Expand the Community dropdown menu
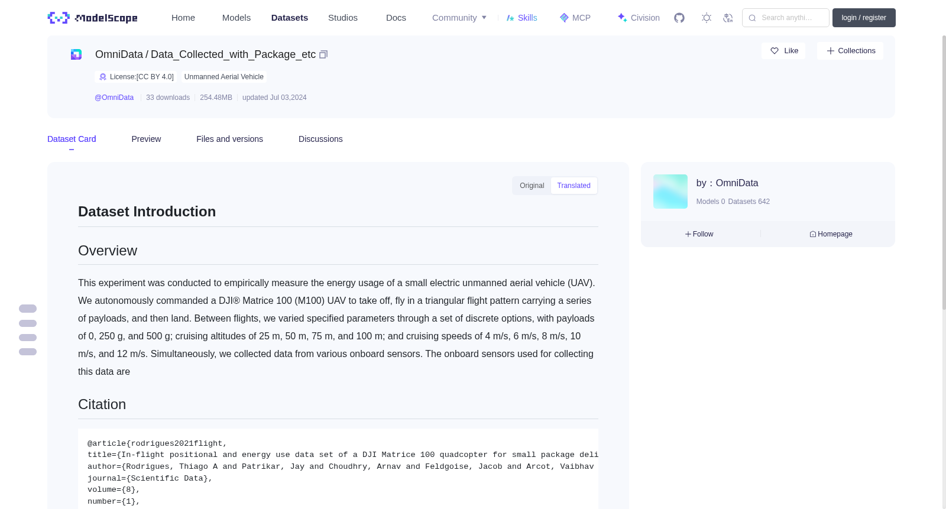The image size is (946, 509). 459,18
